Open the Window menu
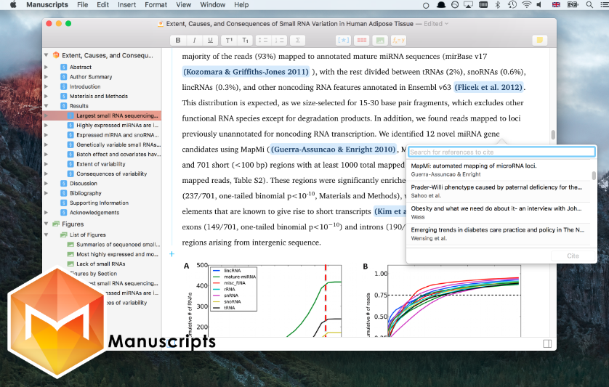The height and width of the screenshot is (387, 609). 212,4
